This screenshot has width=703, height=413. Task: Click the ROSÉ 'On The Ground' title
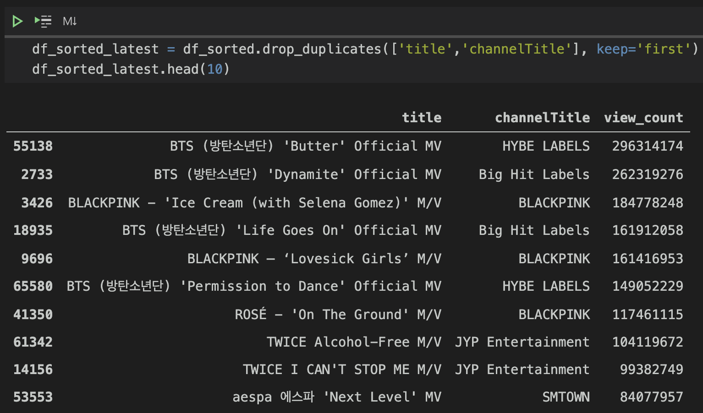point(338,315)
